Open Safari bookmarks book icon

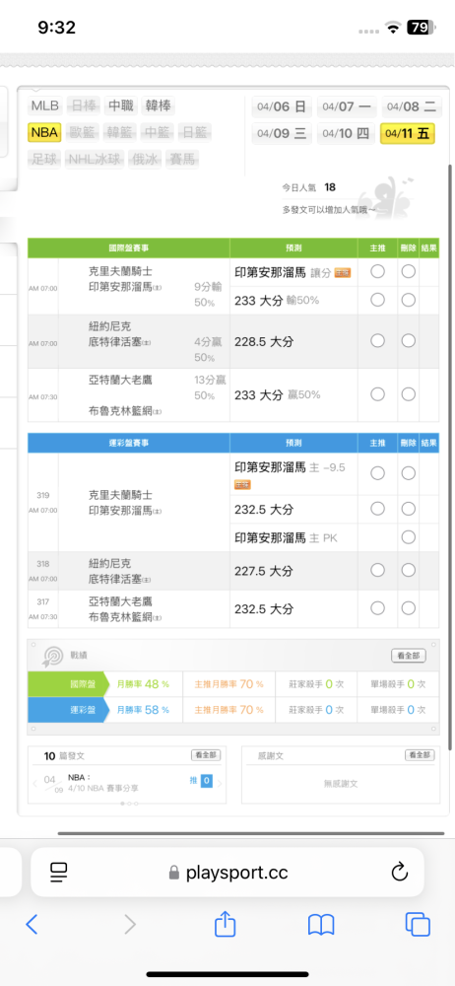320,925
